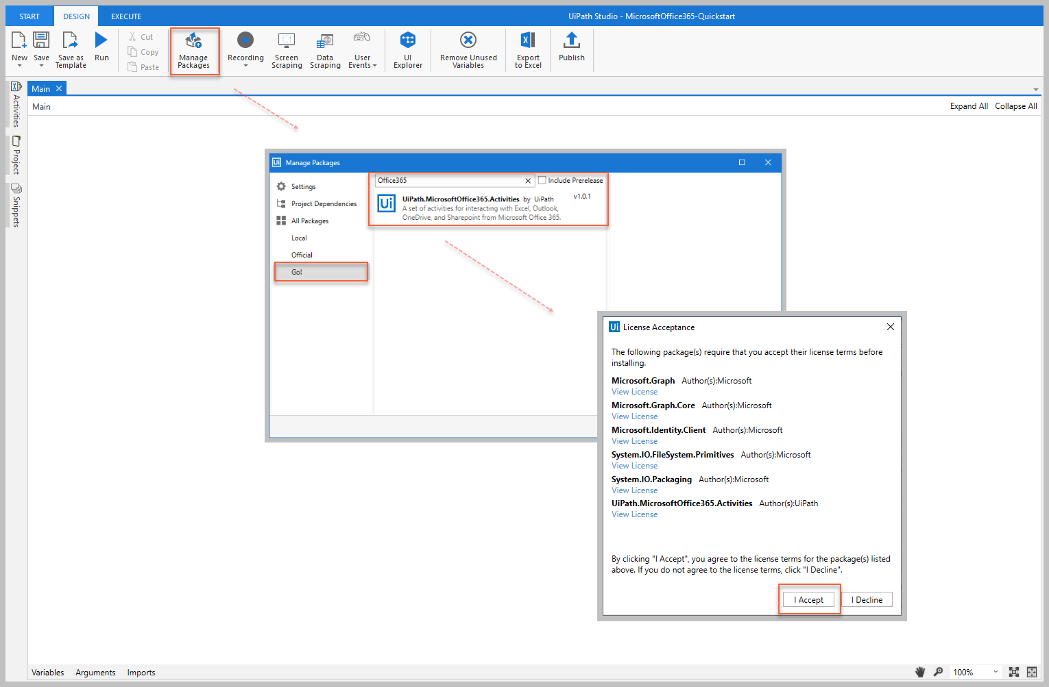Viewport: 1049px width, 687px height.
Task: Select All Packages in Manage Packages
Action: (302, 221)
